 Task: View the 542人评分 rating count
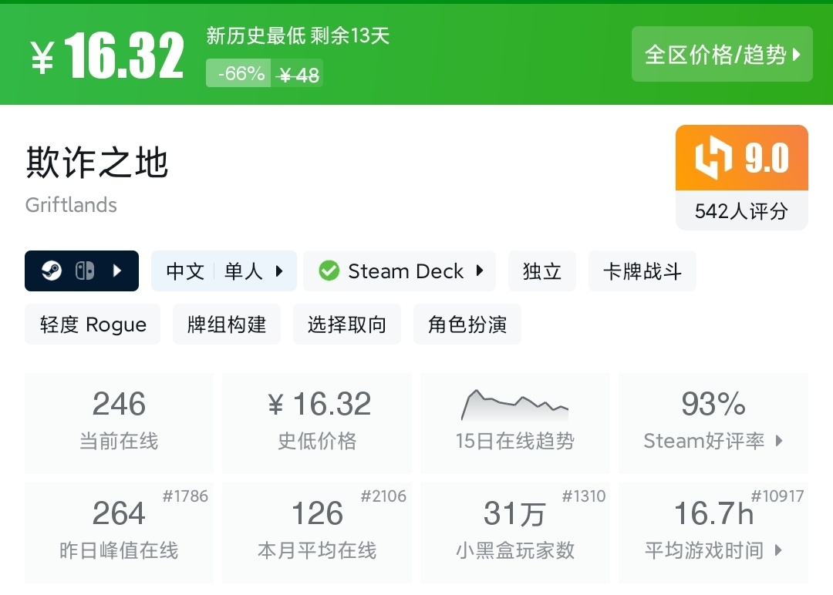pyautogui.click(x=741, y=211)
